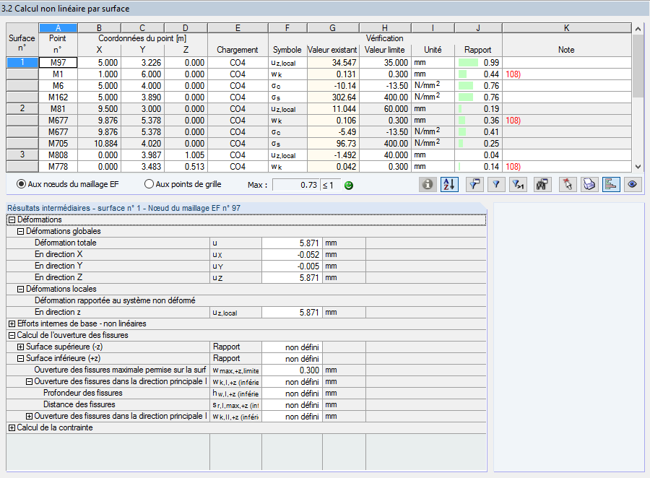This screenshot has width=650, height=478.
Task: Click the M1 row's X coordinate 1.000
Action: coord(100,74)
